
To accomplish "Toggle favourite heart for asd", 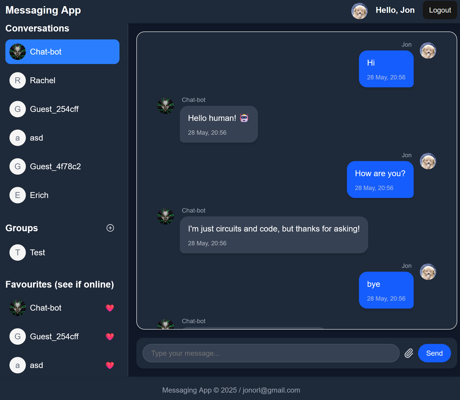I will [110, 365].
